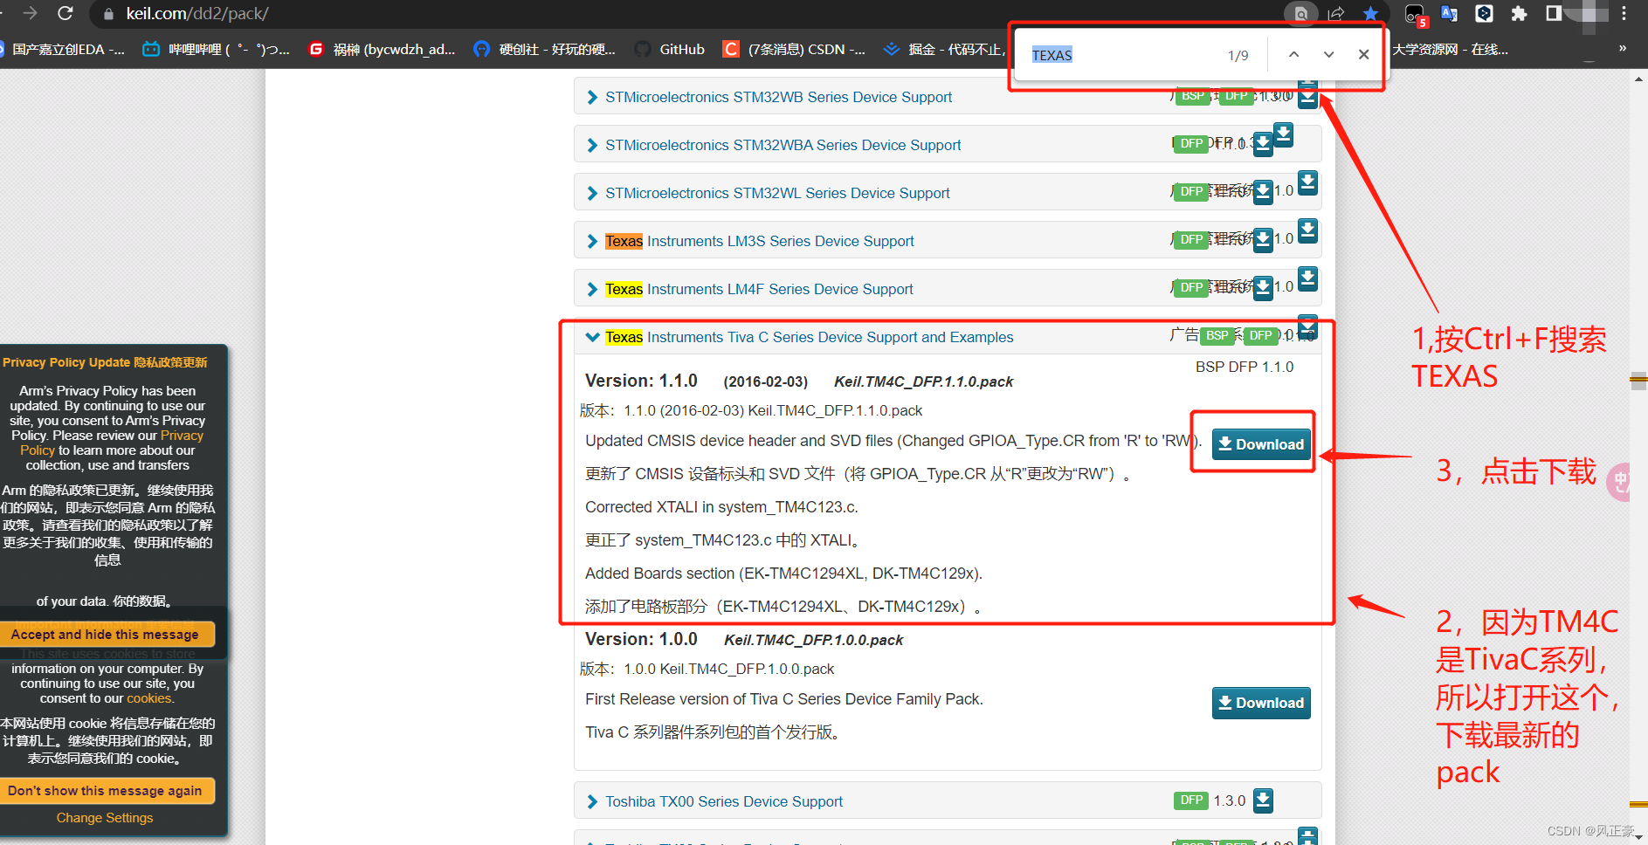Screen dimensions: 1648x845
Task: Open the Privacy Policy link in the notice
Action: [112, 443]
